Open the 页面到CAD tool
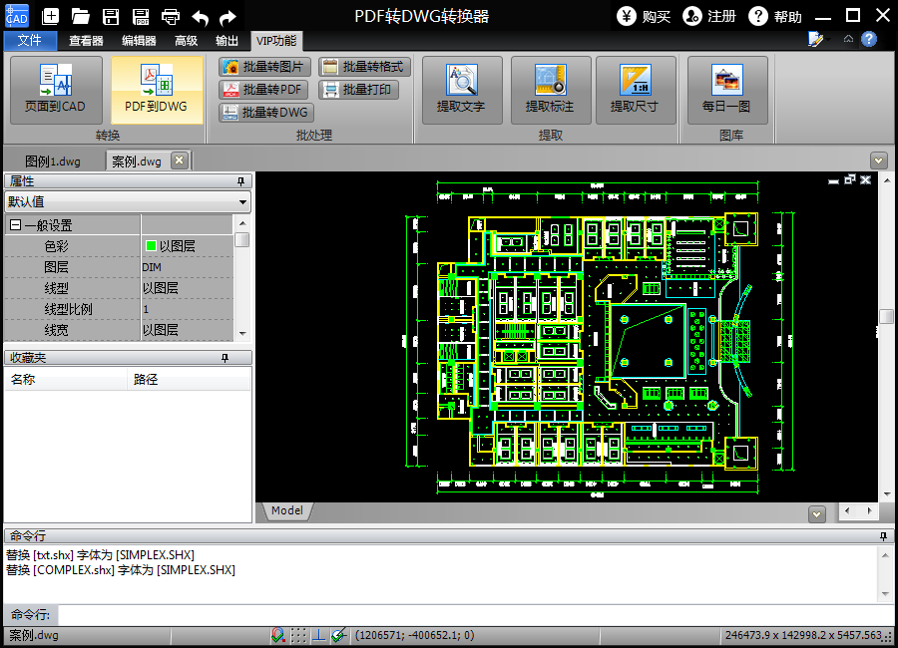The height and width of the screenshot is (648, 898). tap(56, 90)
